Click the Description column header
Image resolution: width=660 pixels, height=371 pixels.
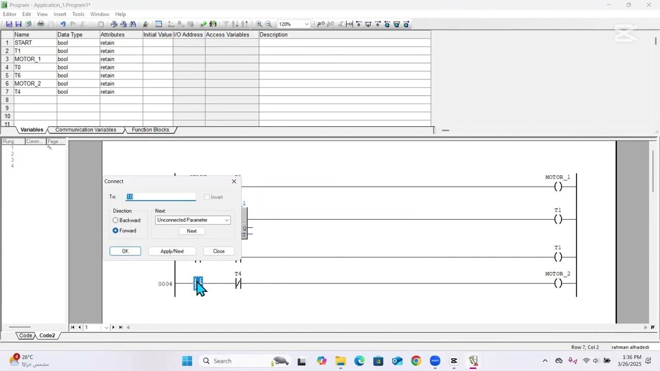point(345,35)
